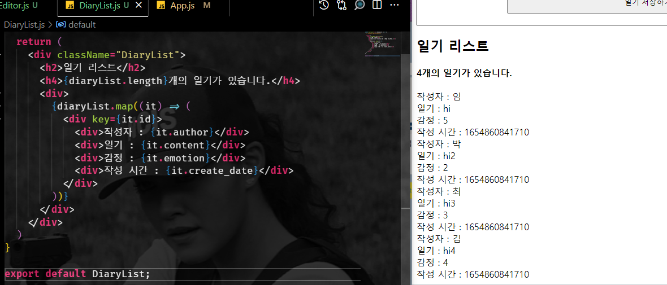The width and height of the screenshot is (667, 285).
Task: Click the JS file icon on DiaryList.js tab
Action: pos(71,6)
